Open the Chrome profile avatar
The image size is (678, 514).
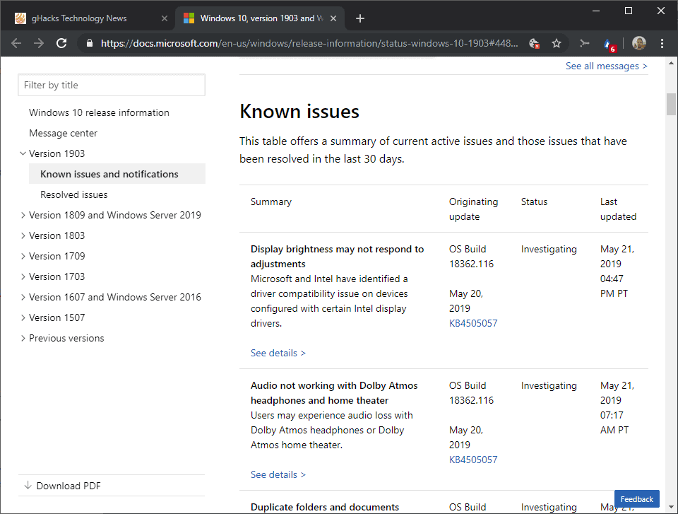(x=639, y=43)
